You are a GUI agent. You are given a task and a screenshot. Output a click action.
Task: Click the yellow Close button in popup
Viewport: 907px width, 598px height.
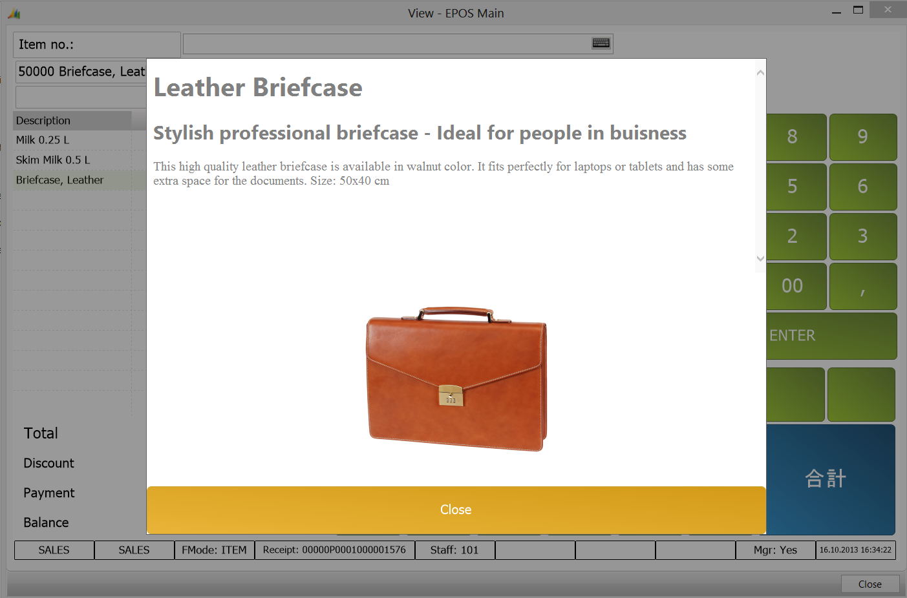[x=456, y=510]
